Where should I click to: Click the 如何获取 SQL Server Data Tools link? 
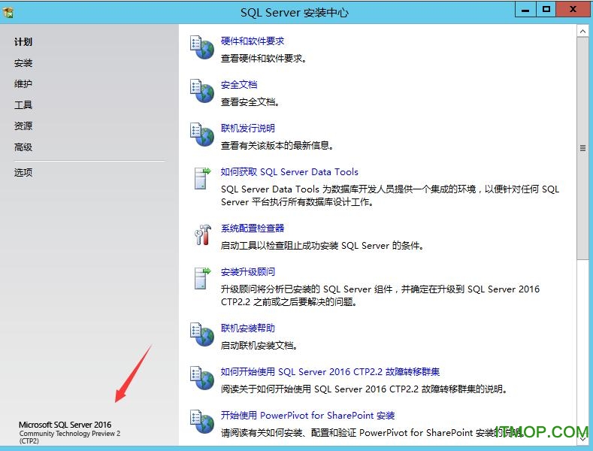pyautogui.click(x=289, y=172)
